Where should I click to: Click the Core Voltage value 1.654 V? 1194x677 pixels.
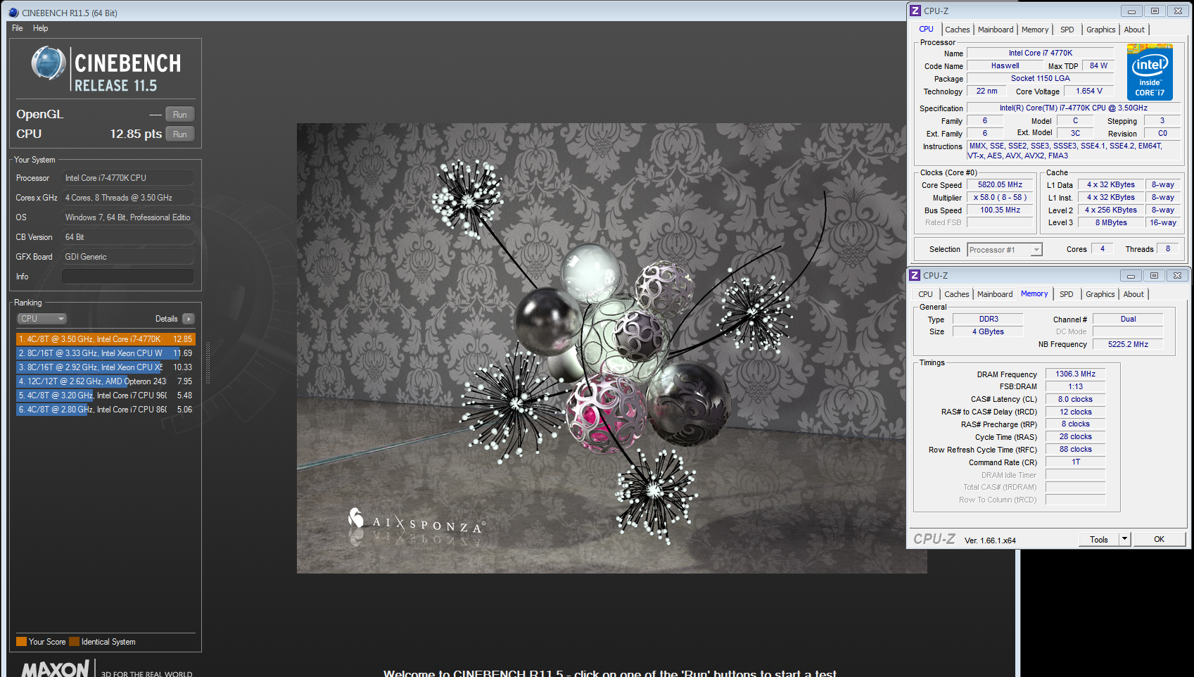[x=1088, y=91]
